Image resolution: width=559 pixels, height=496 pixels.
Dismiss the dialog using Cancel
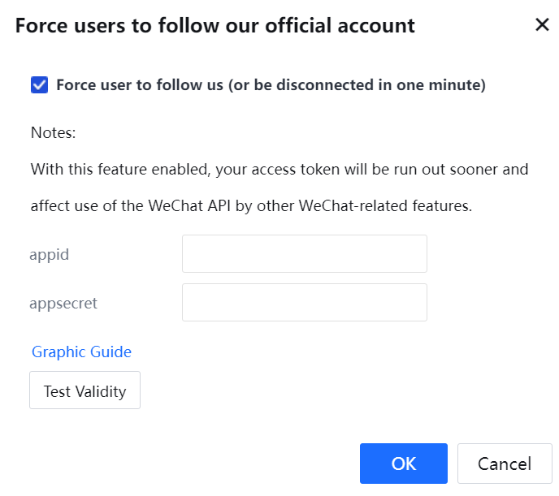[505, 464]
